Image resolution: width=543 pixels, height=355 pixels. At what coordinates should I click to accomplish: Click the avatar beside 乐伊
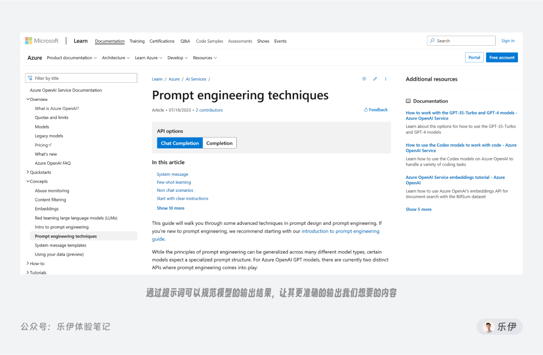(x=488, y=327)
